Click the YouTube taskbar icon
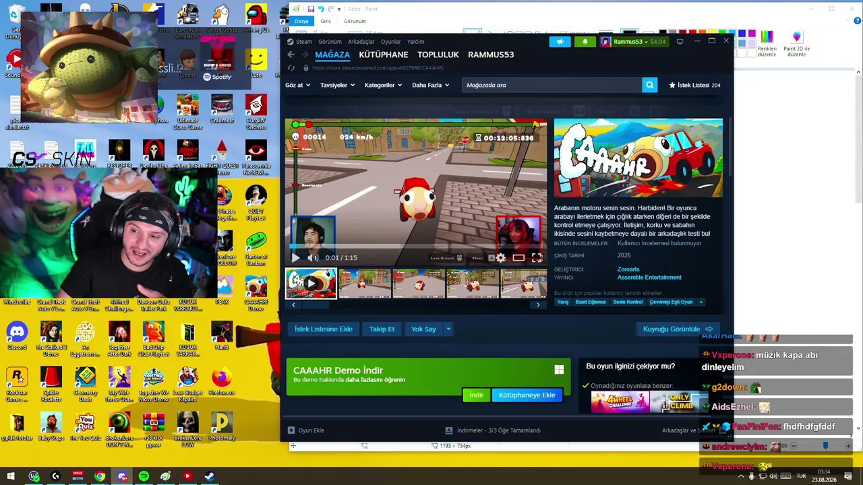863x485 pixels. click(187, 476)
